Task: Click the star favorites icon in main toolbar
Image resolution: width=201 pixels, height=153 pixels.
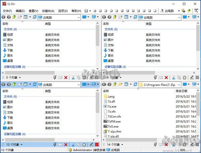Action: (189, 11)
